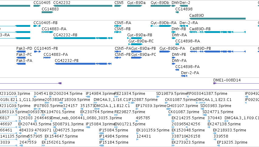Screen dimensions: 259x147
Task: Click EST EP19235.3prime
Action: (232, 143)
